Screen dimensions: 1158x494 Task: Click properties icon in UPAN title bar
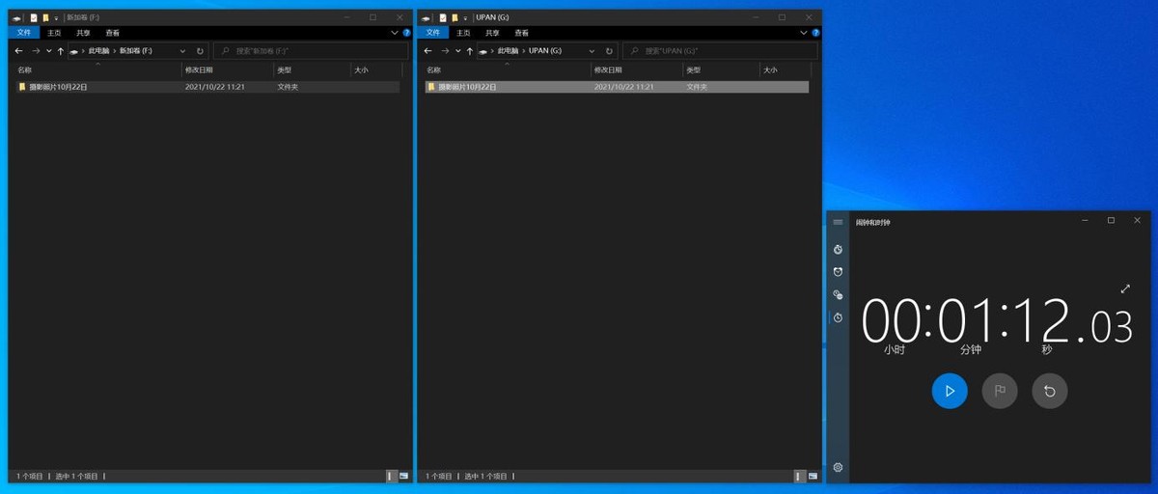click(x=443, y=17)
